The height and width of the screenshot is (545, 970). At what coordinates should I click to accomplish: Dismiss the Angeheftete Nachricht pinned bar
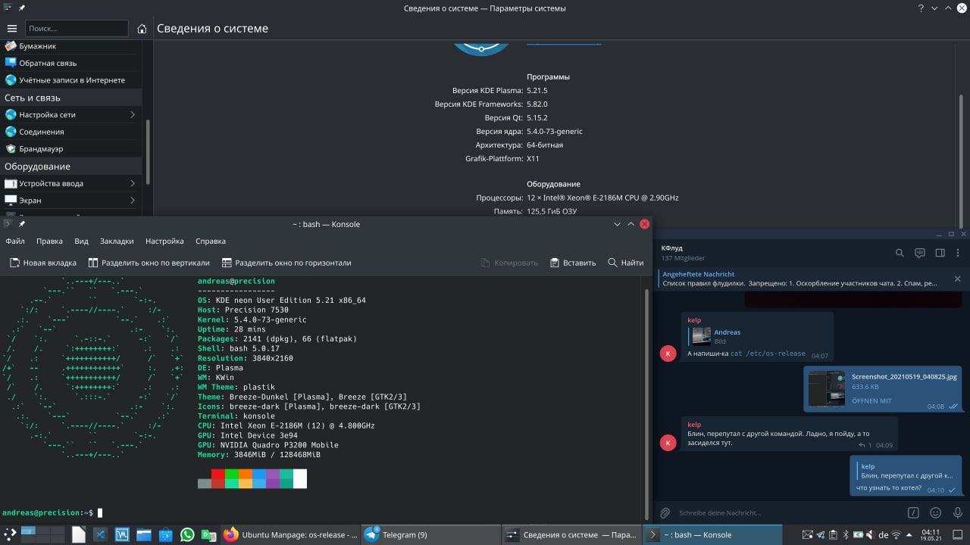pos(957,279)
